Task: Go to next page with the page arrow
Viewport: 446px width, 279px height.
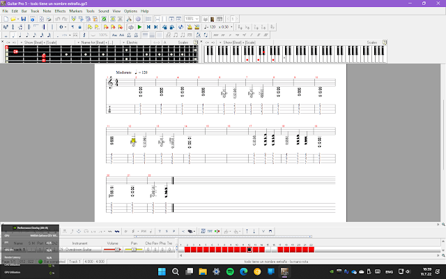Action: coord(237,19)
